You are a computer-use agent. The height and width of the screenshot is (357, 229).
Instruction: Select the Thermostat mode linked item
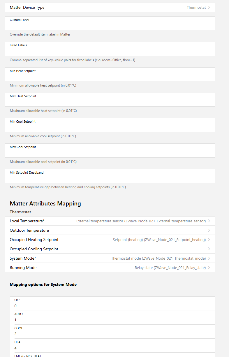coord(158,258)
